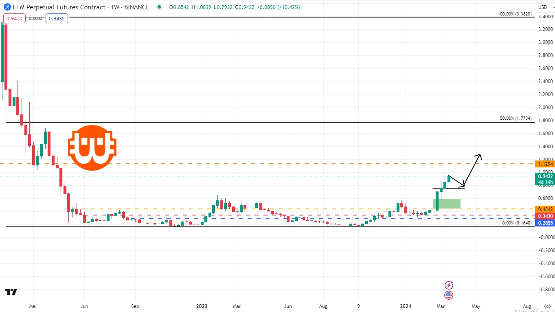Click the high value H1.0839

coord(202,7)
